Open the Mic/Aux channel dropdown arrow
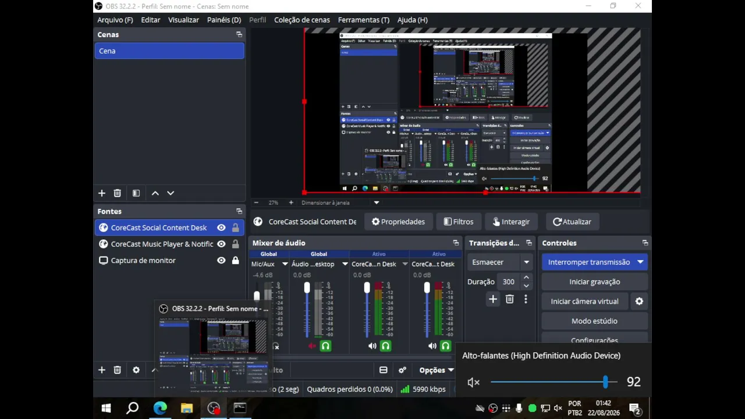The image size is (745, 419). click(285, 264)
